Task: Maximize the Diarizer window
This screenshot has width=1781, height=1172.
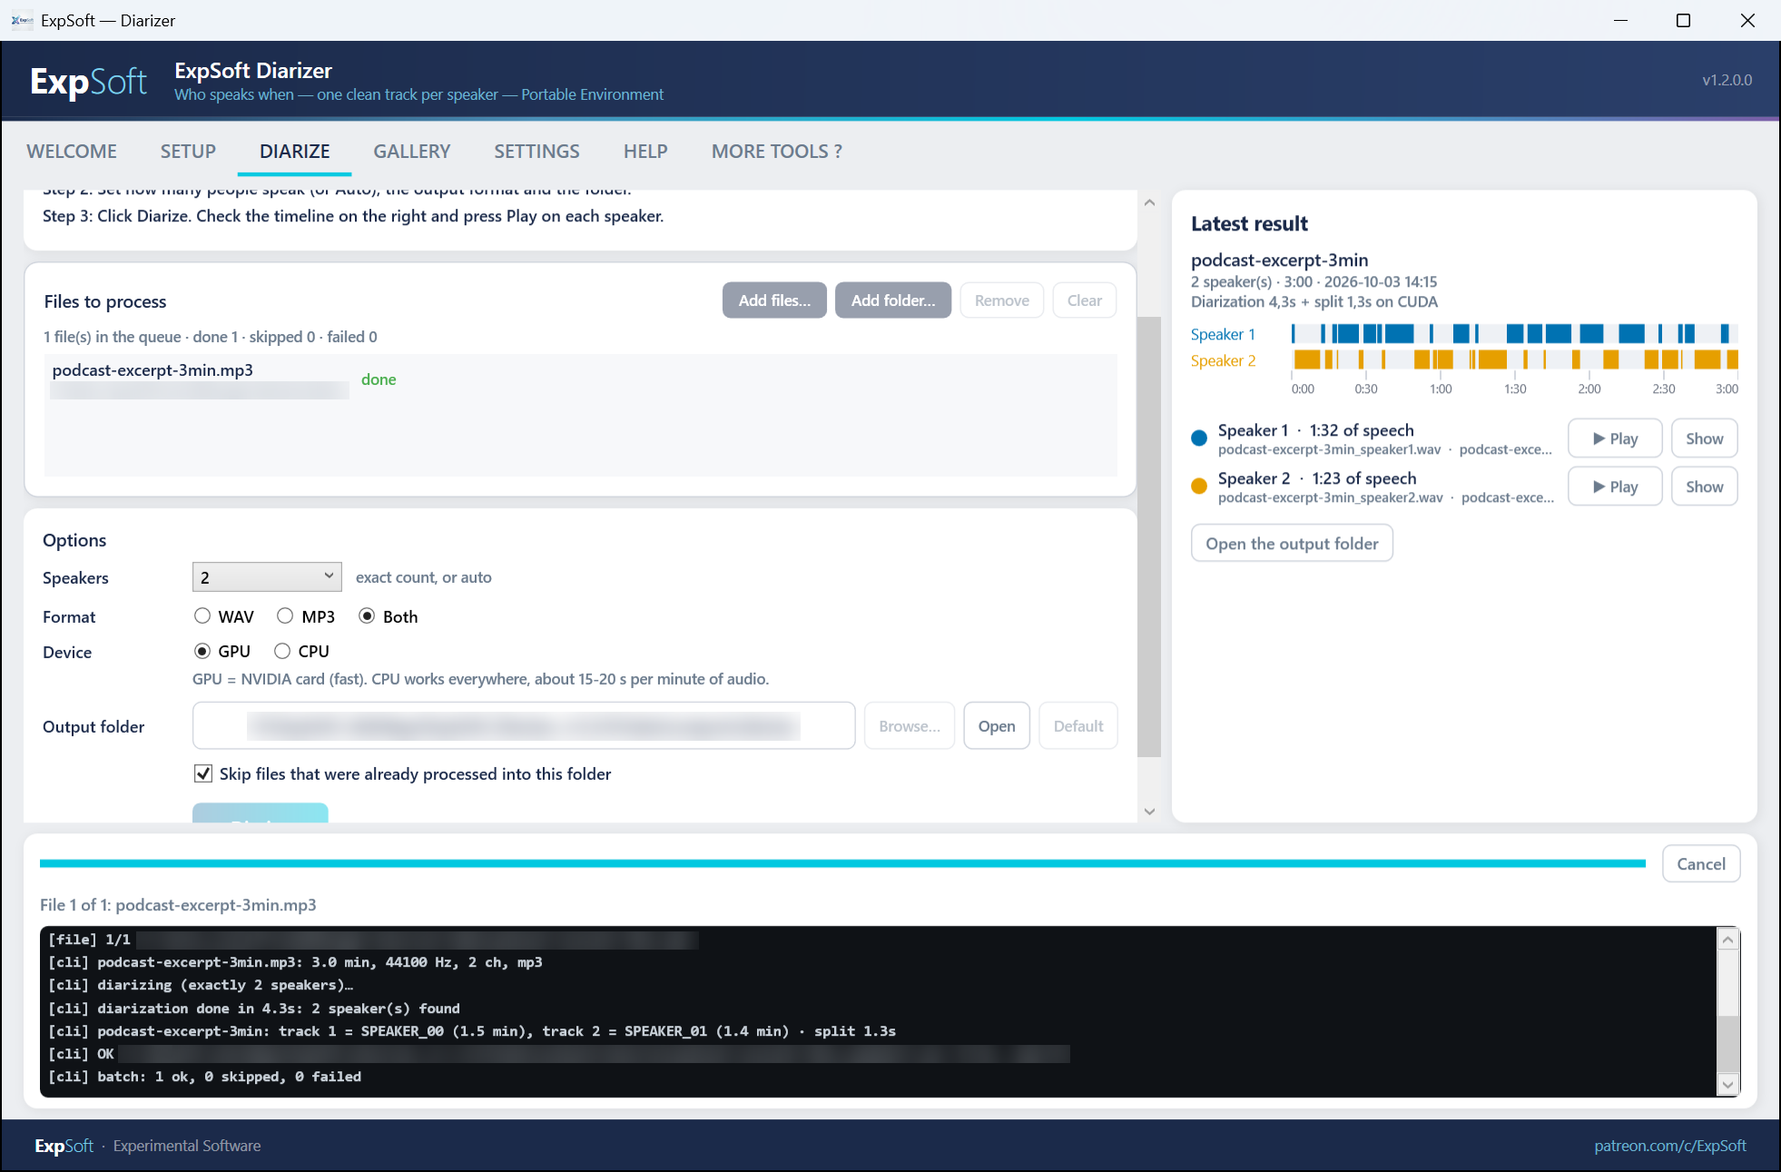Action: click(x=1683, y=20)
